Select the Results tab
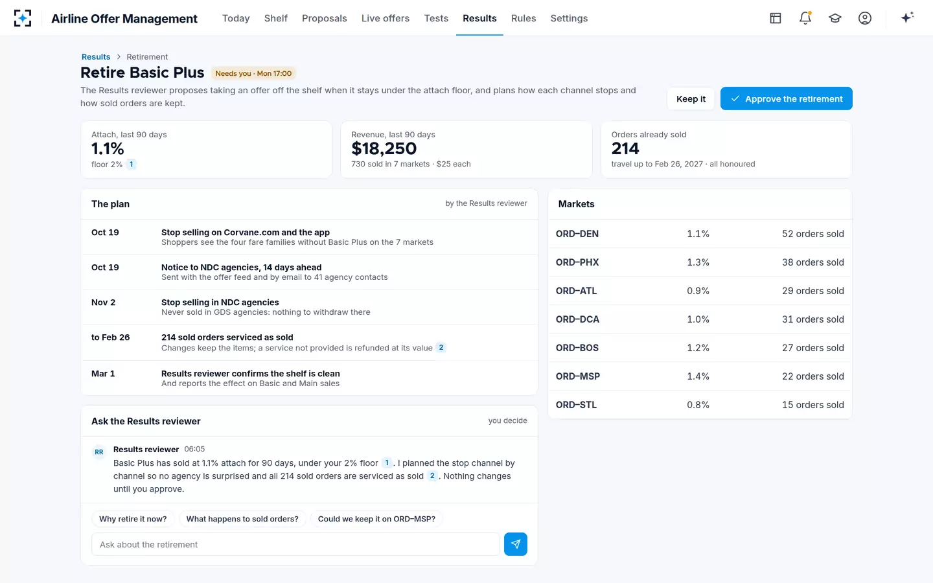 click(479, 18)
